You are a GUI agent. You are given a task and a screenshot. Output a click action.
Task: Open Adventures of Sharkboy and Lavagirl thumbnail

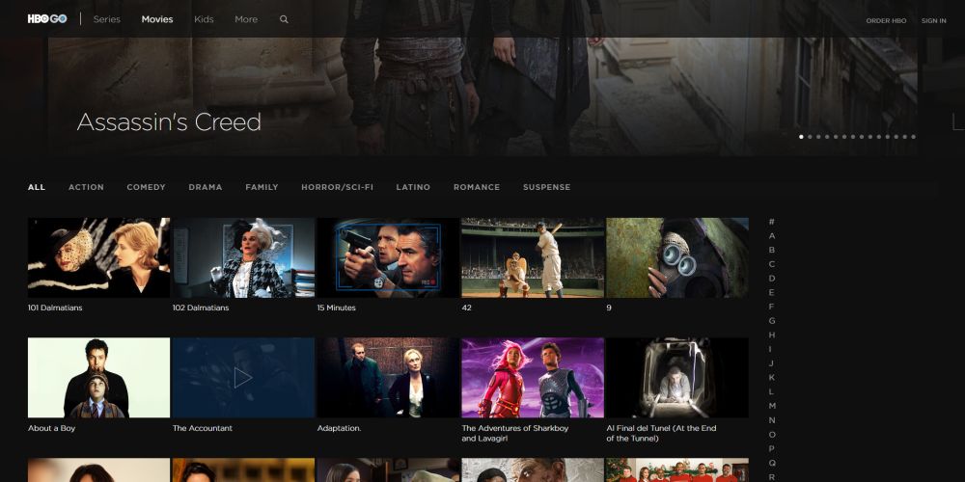click(x=533, y=378)
